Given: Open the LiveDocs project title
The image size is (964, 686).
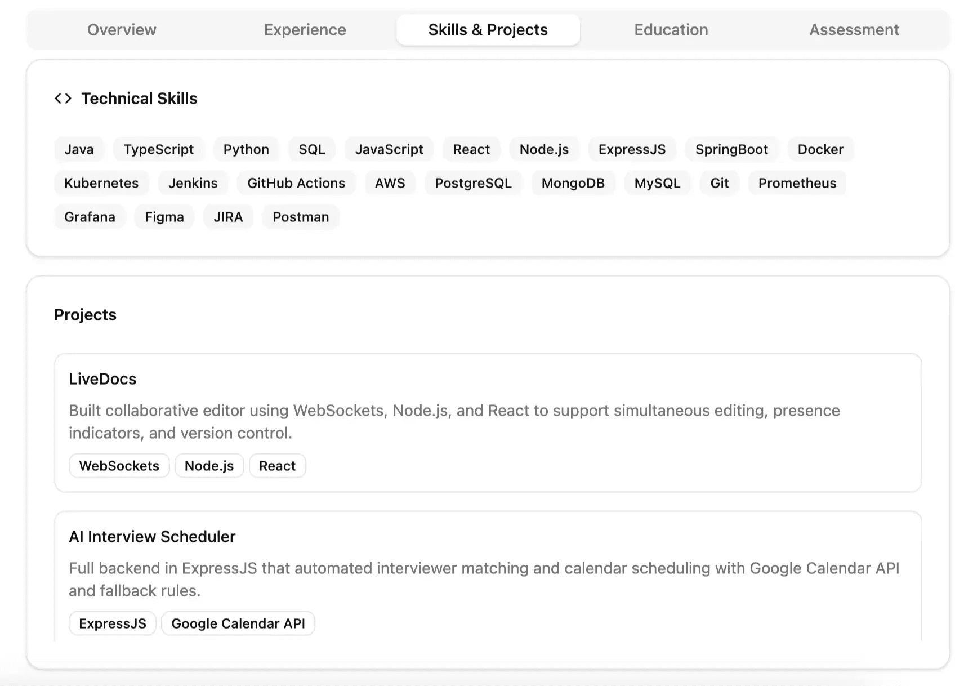Looking at the screenshot, I should click(x=102, y=379).
